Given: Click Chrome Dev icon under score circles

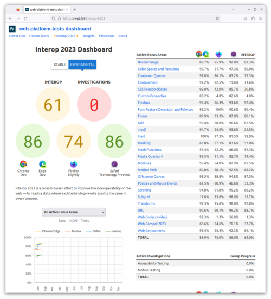Looking at the screenshot, I should tap(23, 164).
